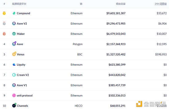Open the Aave V1 platform link
169x110 pixels.
pos(22,85)
